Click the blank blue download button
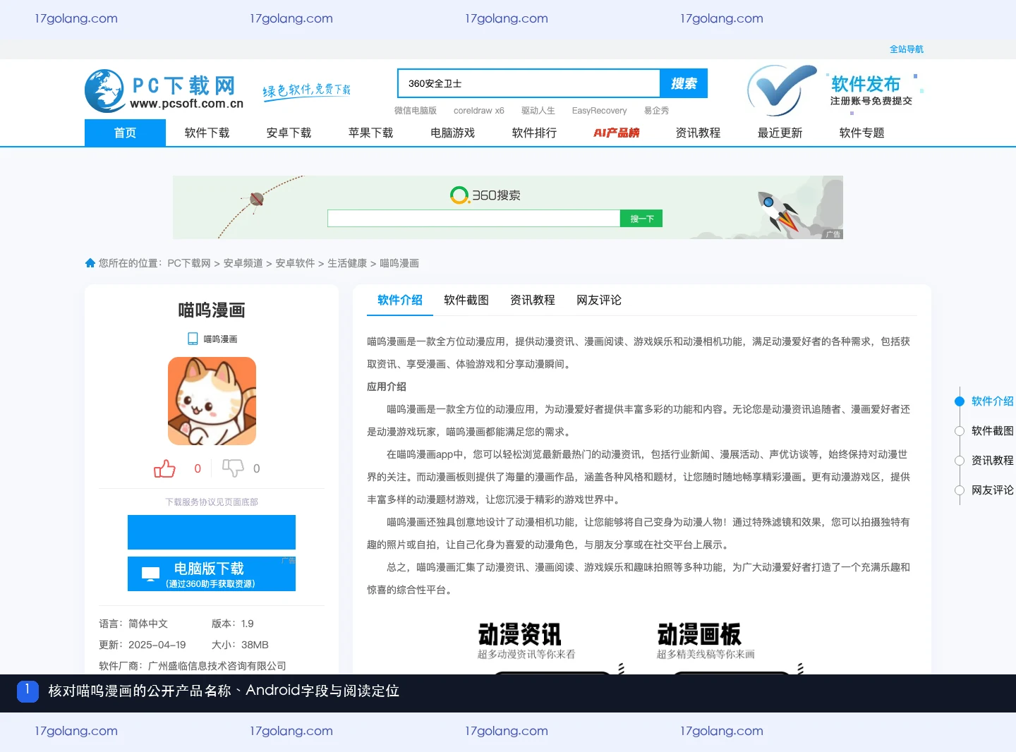Viewport: 1016px width, 752px height. (x=212, y=532)
